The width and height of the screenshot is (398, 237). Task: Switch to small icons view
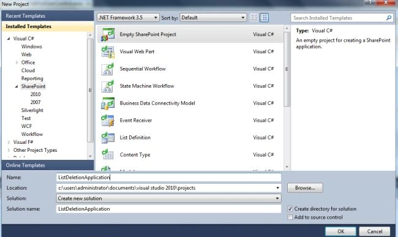[x=253, y=18]
